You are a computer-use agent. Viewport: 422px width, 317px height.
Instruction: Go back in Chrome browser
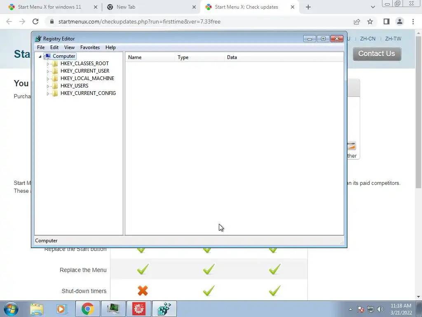point(9,21)
